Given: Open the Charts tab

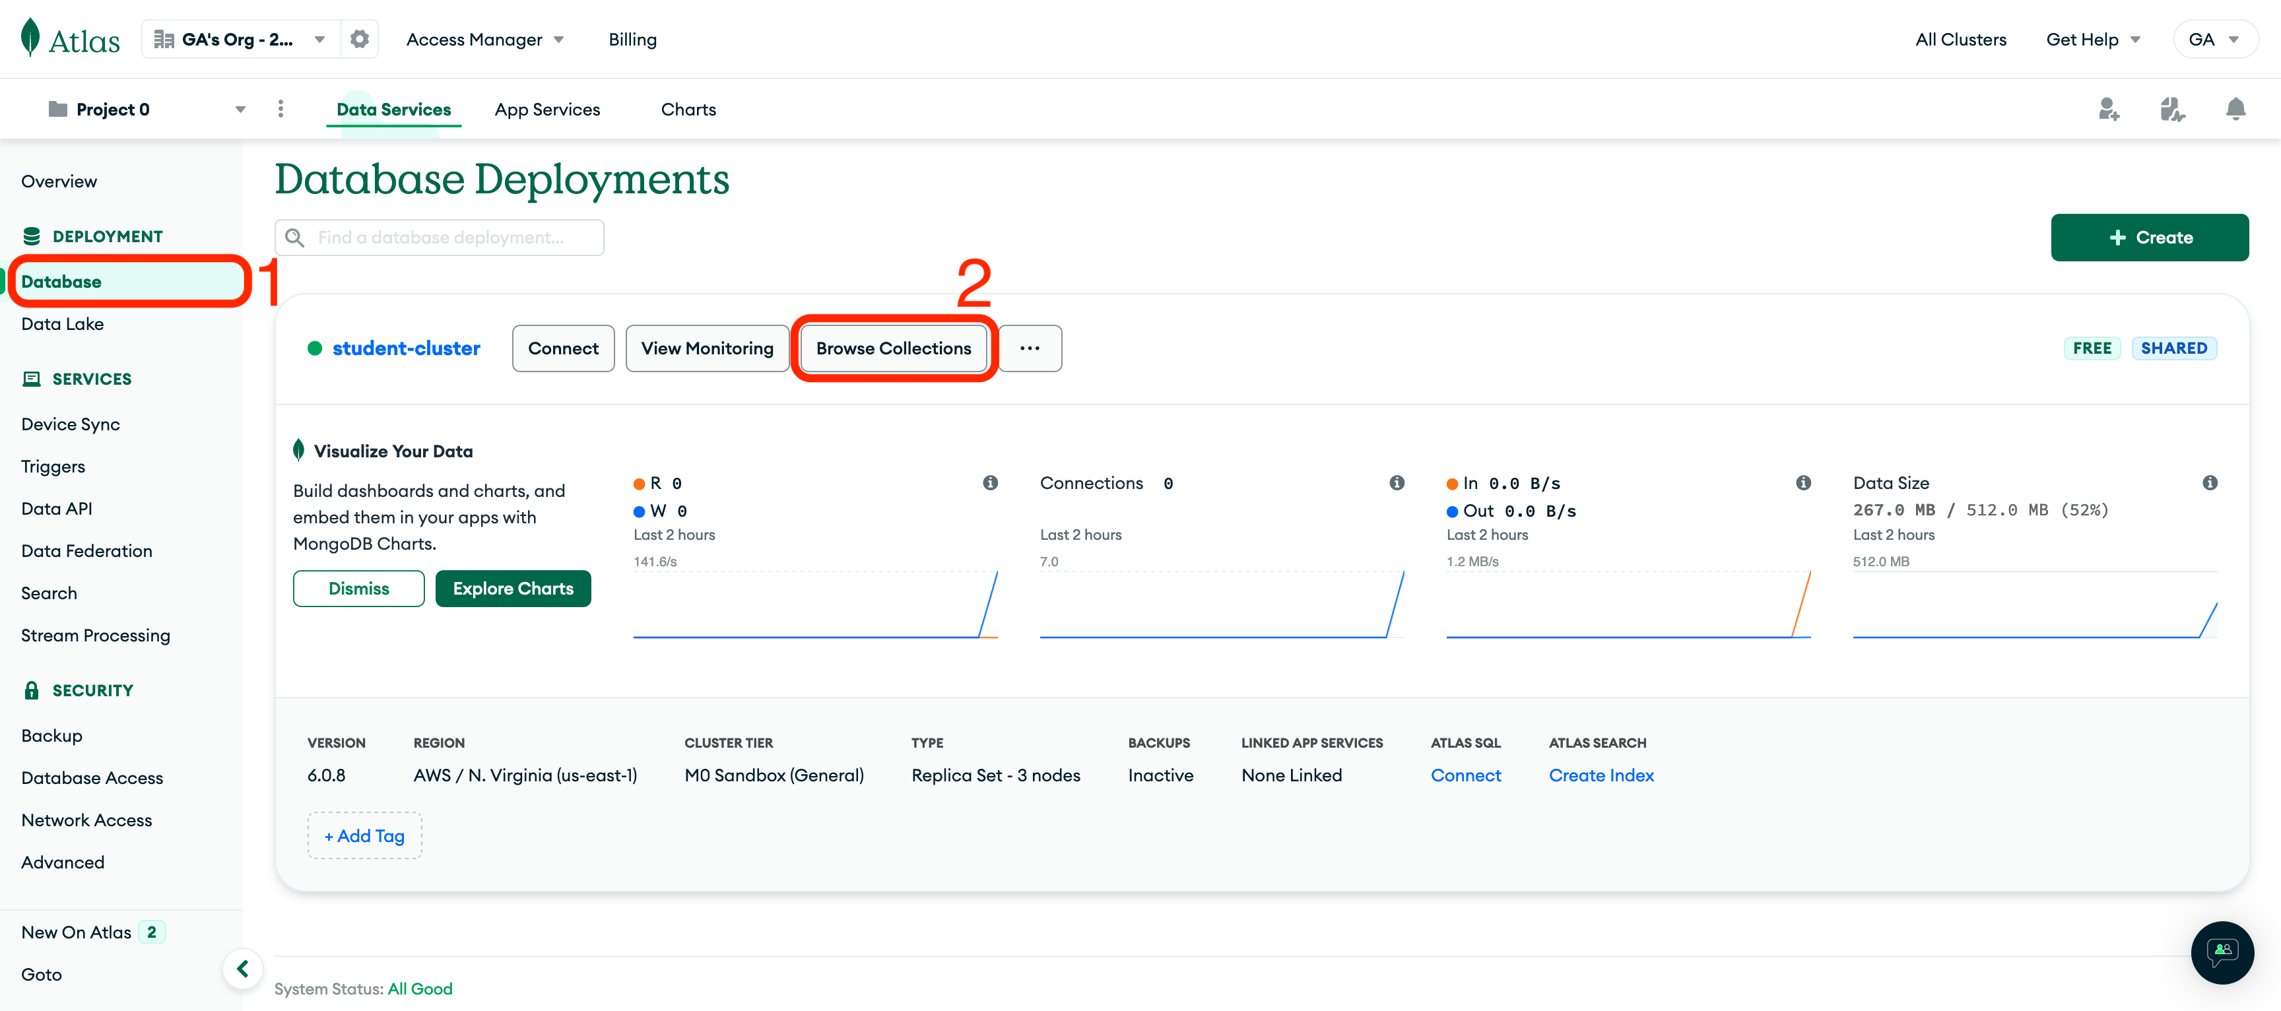Looking at the screenshot, I should [x=688, y=109].
